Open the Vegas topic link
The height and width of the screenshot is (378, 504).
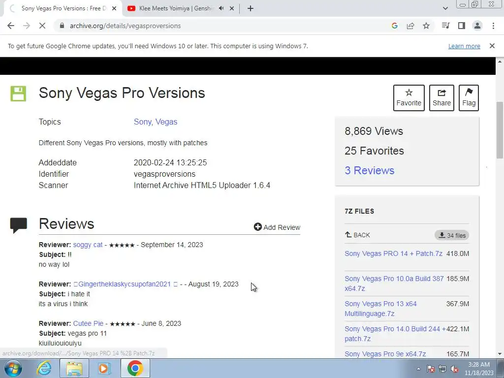click(x=166, y=122)
